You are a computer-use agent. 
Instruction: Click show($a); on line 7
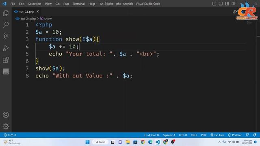point(50,69)
